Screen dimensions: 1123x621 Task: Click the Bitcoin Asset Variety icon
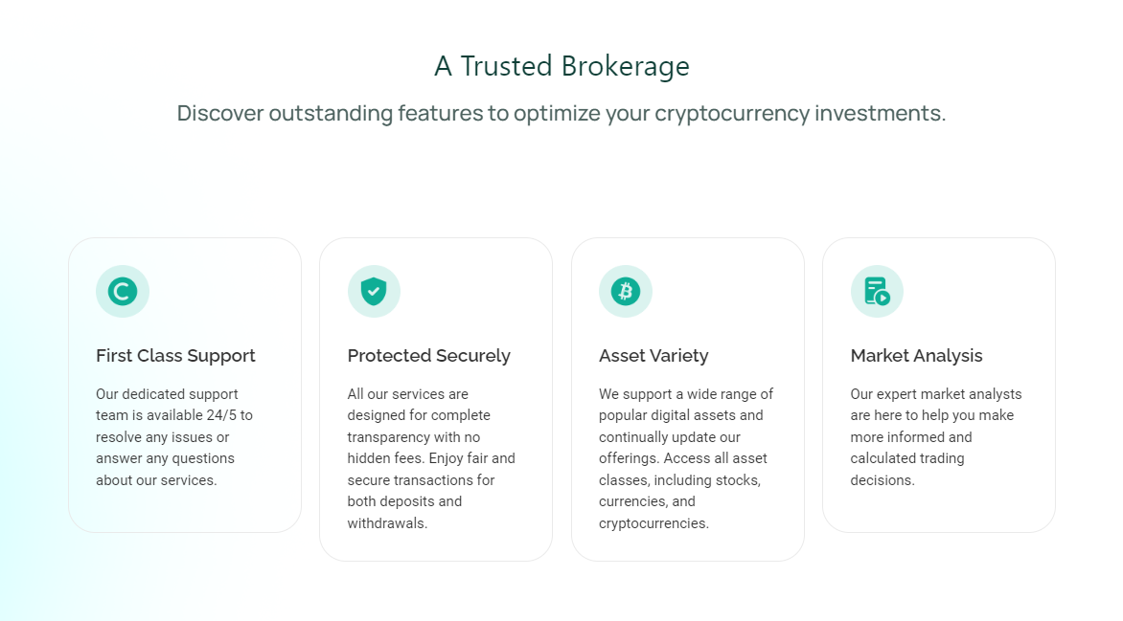click(x=626, y=291)
